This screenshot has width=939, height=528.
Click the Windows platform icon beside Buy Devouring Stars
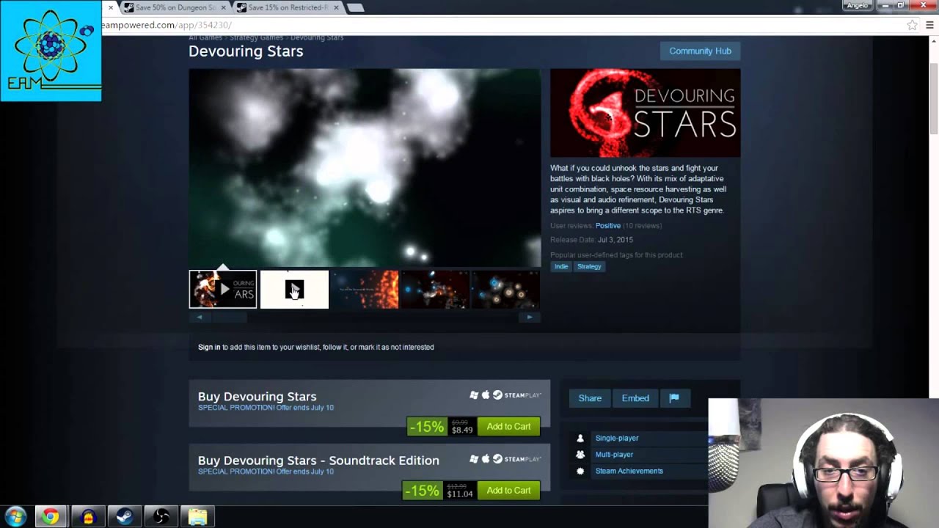pos(474,395)
